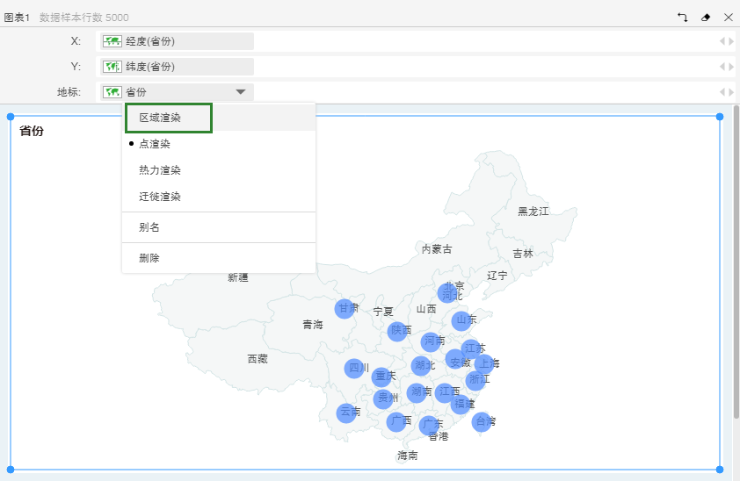Click the map icon on 省份 地标 field
The image size is (740, 481).
(x=112, y=92)
